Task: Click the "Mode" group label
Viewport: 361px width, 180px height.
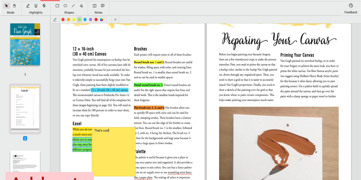Action: pyautogui.click(x=10, y=13)
